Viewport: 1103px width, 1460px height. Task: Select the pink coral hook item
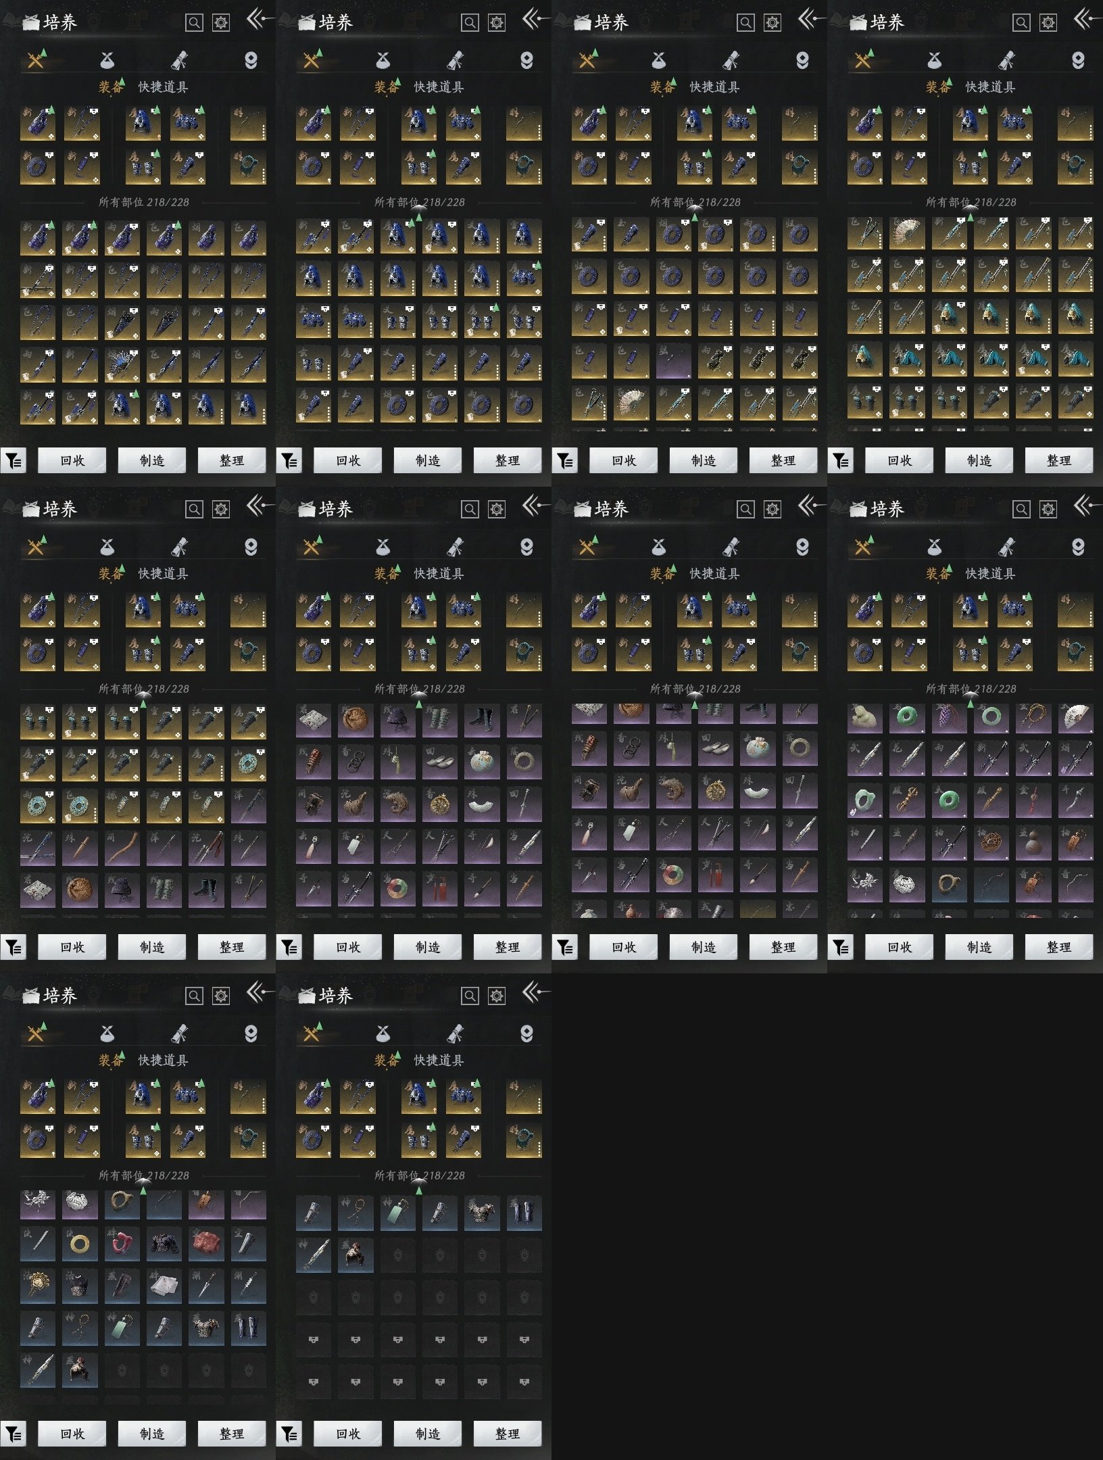[x=122, y=1244]
